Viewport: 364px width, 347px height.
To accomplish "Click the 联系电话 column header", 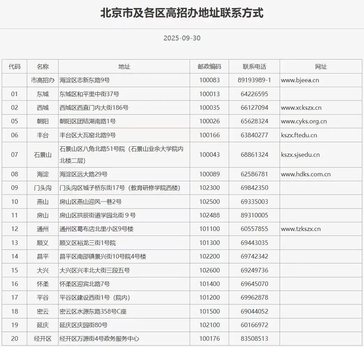I will [255, 67].
